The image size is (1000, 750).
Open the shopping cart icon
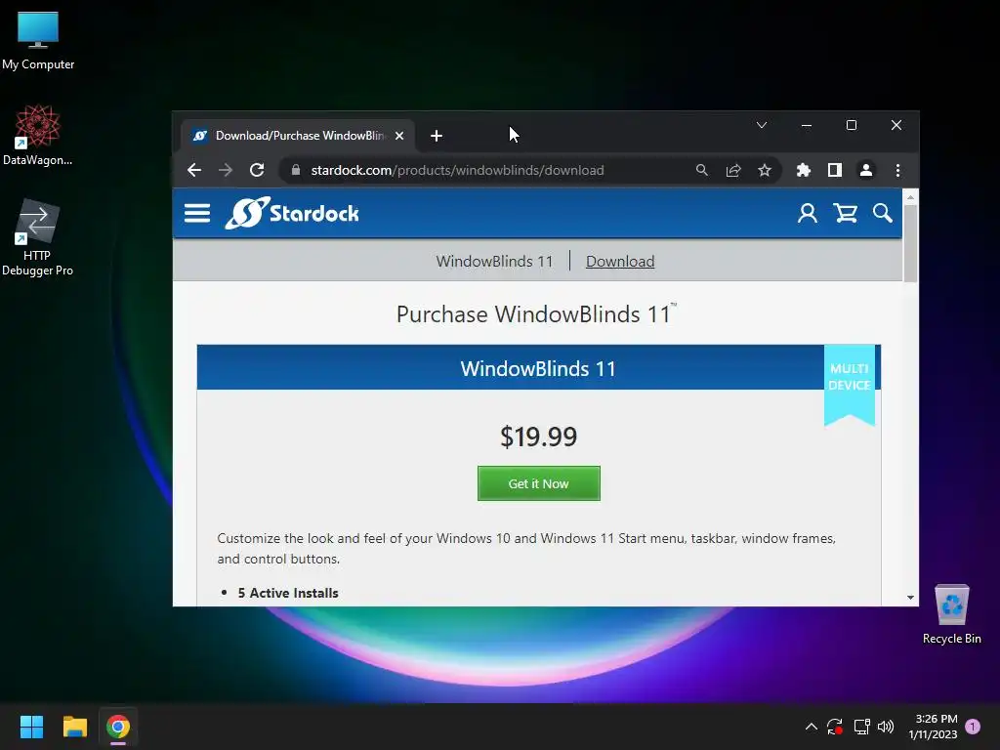(x=846, y=213)
